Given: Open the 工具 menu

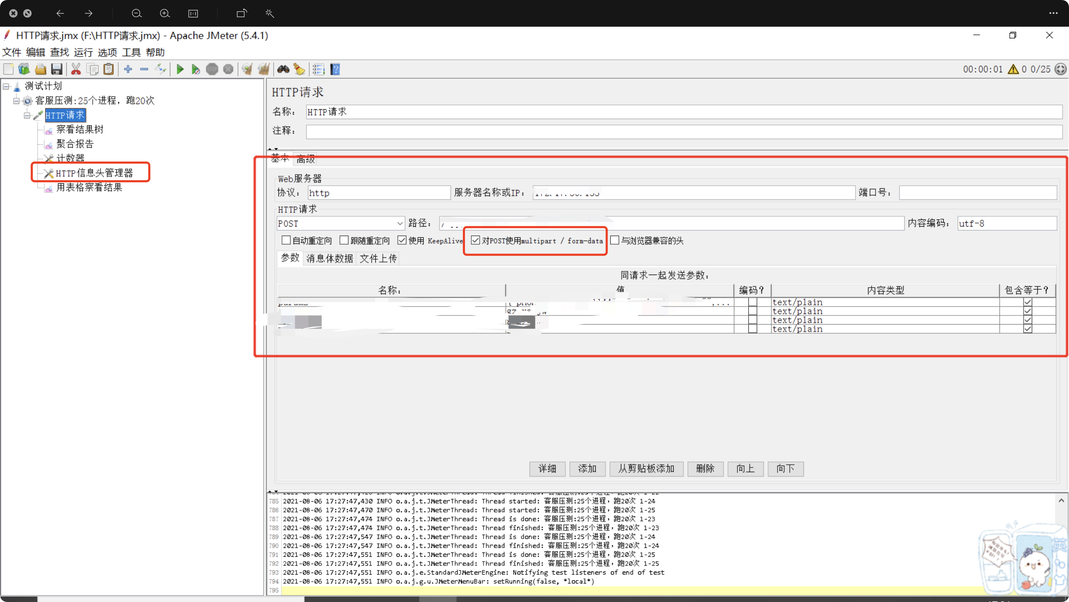Looking at the screenshot, I should click(132, 52).
